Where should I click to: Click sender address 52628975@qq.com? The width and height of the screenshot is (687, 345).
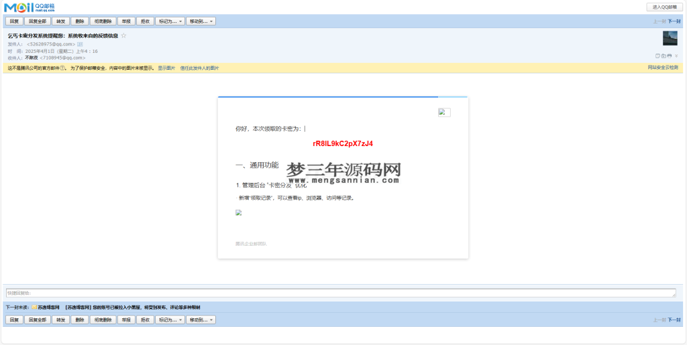point(51,44)
